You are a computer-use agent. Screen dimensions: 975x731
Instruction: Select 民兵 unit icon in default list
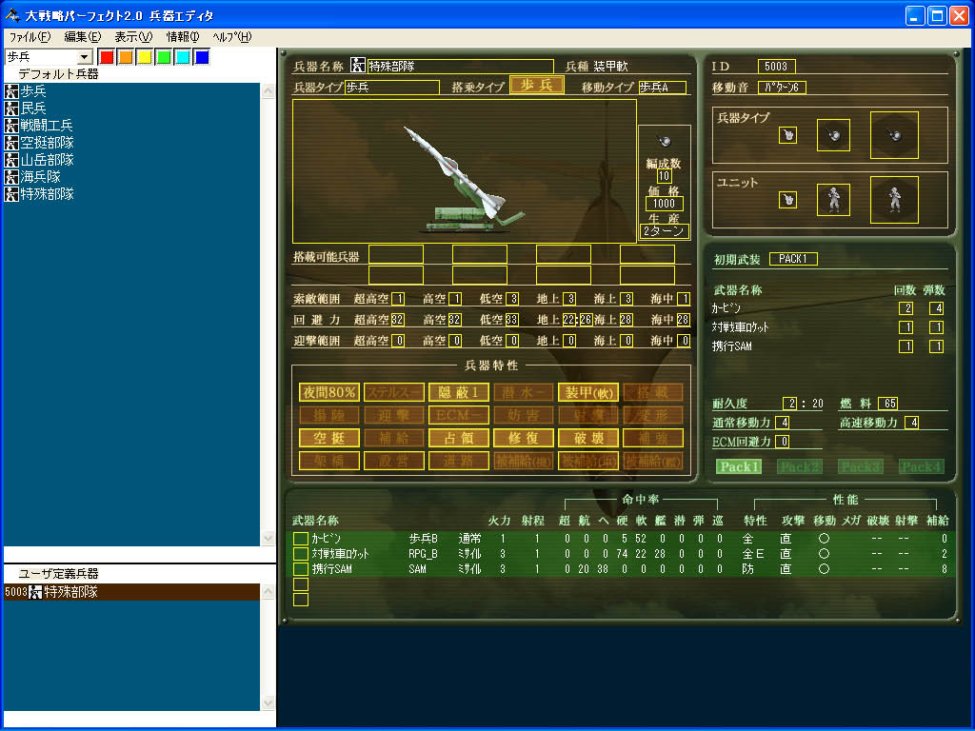point(11,109)
